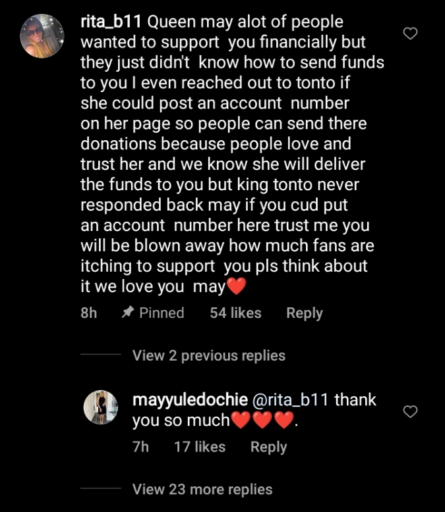Viewport: 445px width, 512px height.
Task: Click the 7h timestamp on the reply
Action: tap(140, 447)
